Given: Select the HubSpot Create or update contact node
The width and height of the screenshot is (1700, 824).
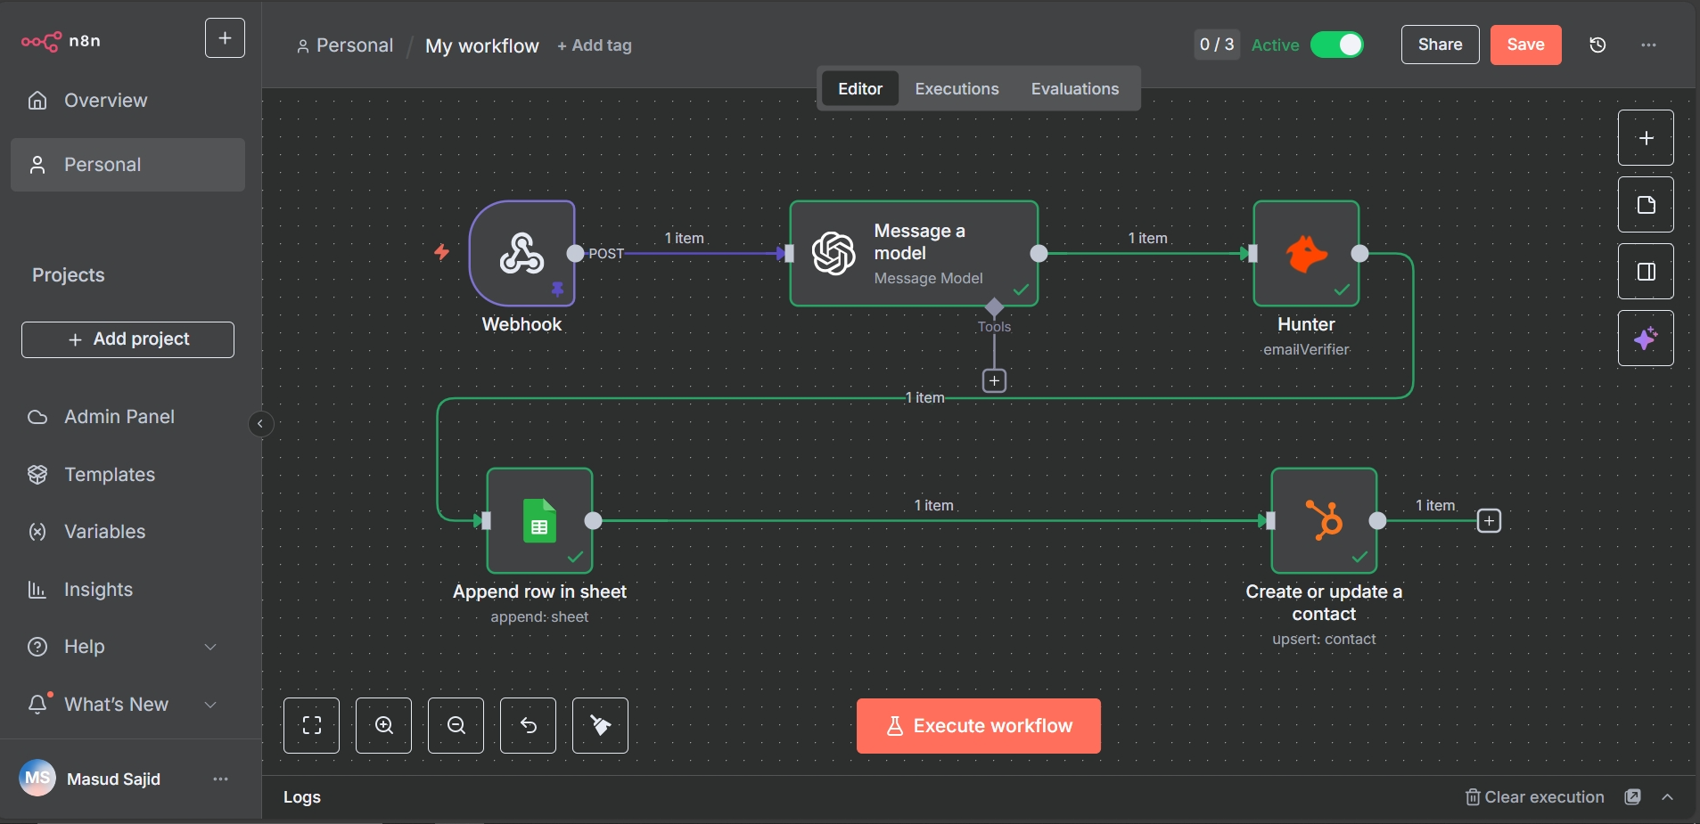Looking at the screenshot, I should [1325, 521].
